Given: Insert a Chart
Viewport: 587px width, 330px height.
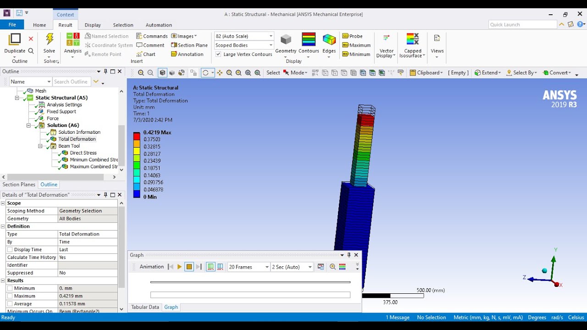Looking at the screenshot, I should [146, 54].
